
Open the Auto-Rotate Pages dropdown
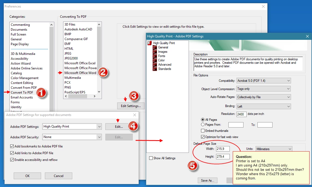263,97
